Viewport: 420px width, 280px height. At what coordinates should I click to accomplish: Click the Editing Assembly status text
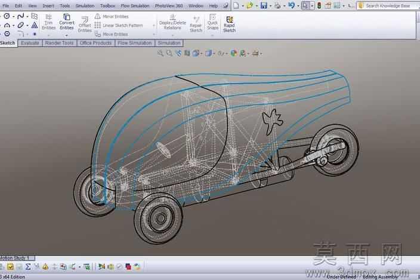coord(380,277)
